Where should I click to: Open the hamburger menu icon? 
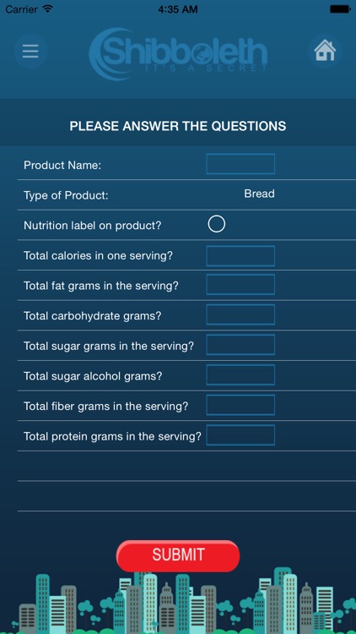[30, 52]
